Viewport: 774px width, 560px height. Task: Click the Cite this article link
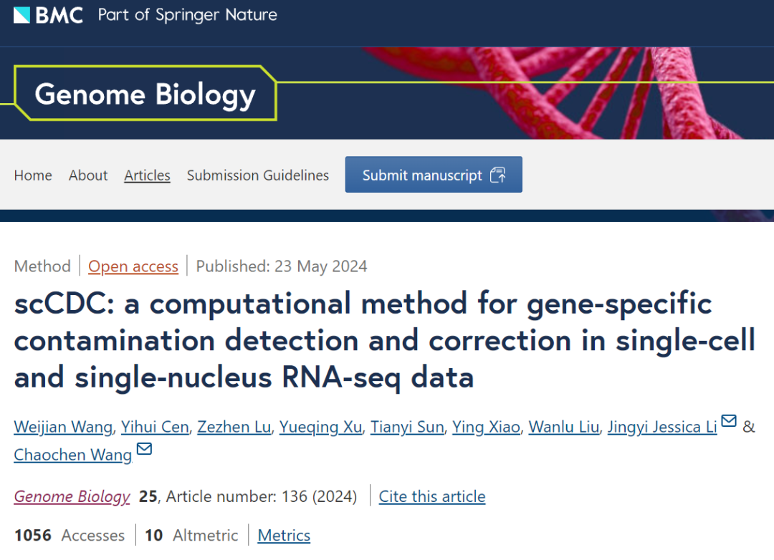(x=432, y=496)
